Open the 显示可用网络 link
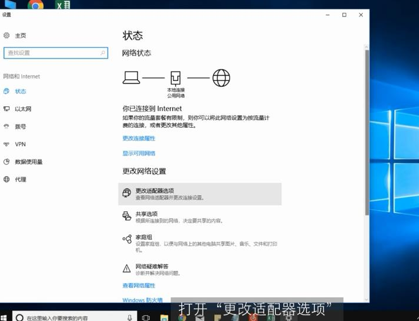The width and height of the screenshot is (419, 321). coord(139,153)
